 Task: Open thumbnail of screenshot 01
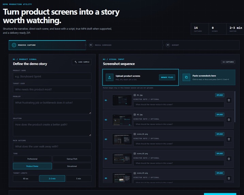(x=122, y=100)
